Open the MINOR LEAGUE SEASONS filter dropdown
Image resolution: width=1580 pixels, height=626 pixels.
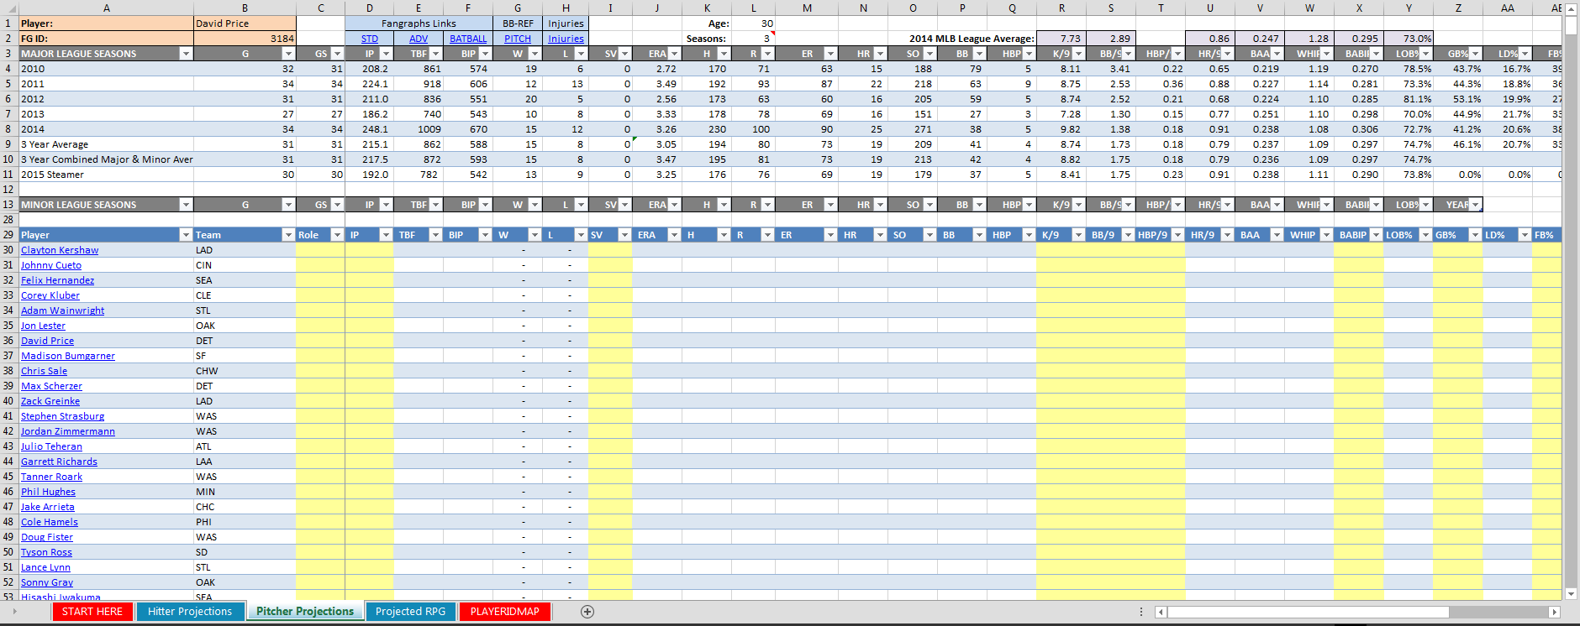(x=186, y=205)
